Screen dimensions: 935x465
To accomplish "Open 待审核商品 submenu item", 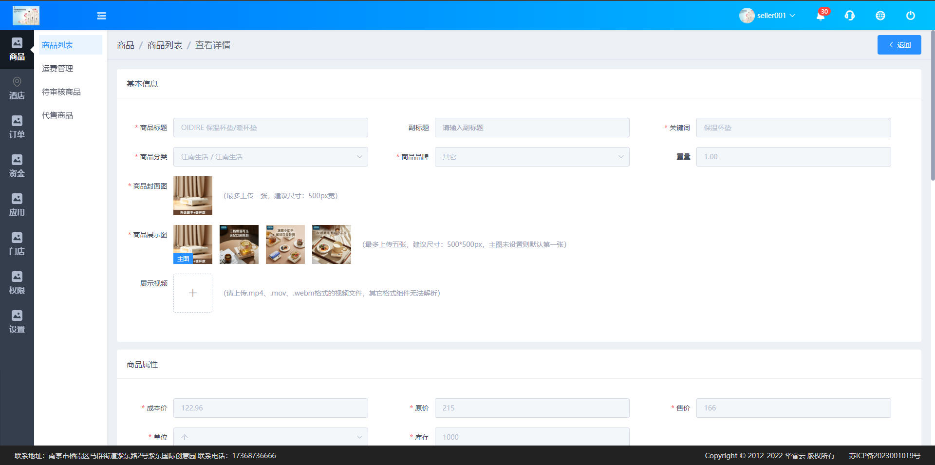I will coord(61,92).
